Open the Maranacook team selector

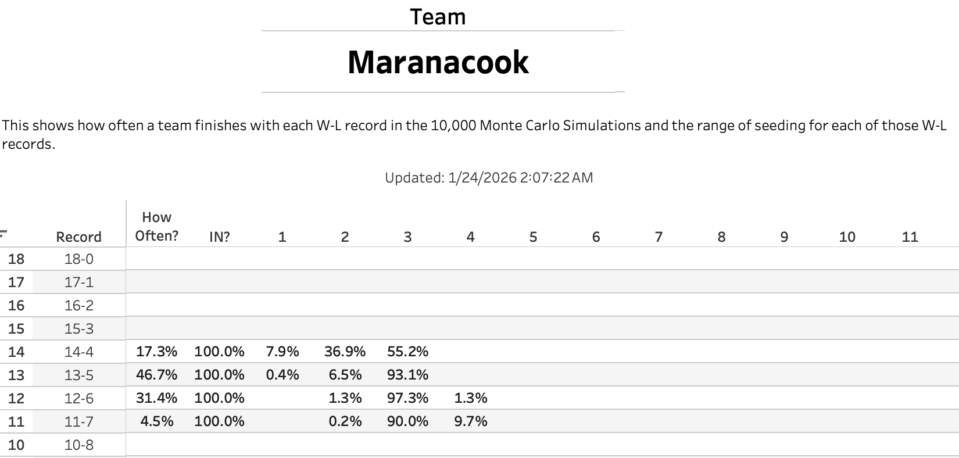point(438,62)
